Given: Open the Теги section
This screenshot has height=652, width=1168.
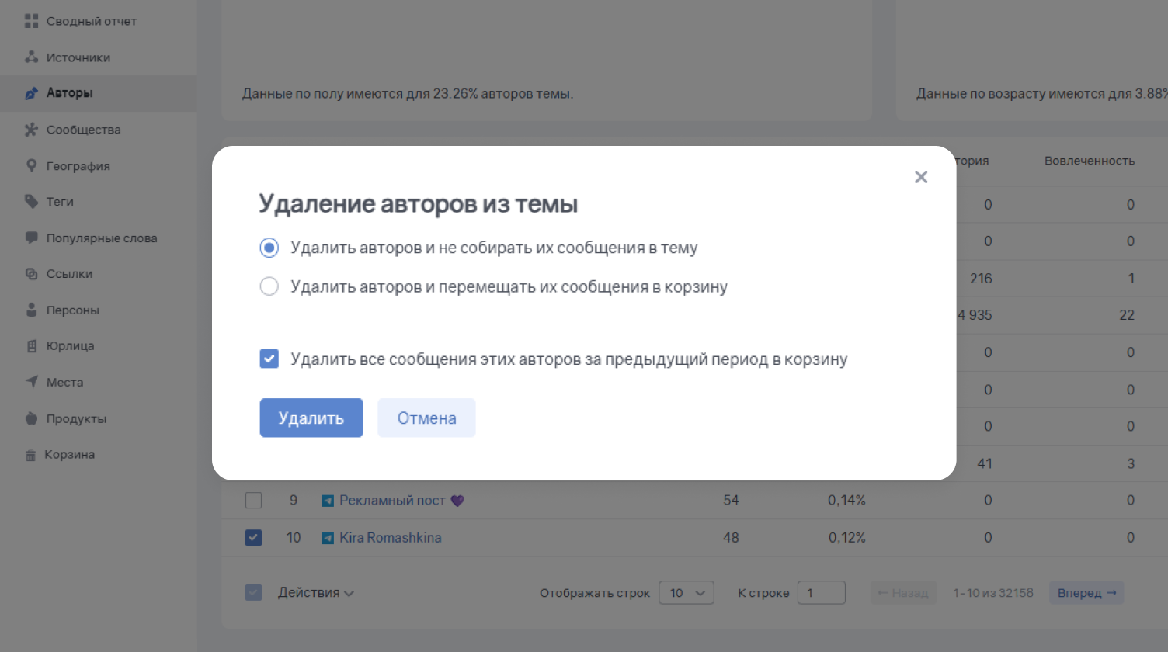Looking at the screenshot, I should coord(60,202).
